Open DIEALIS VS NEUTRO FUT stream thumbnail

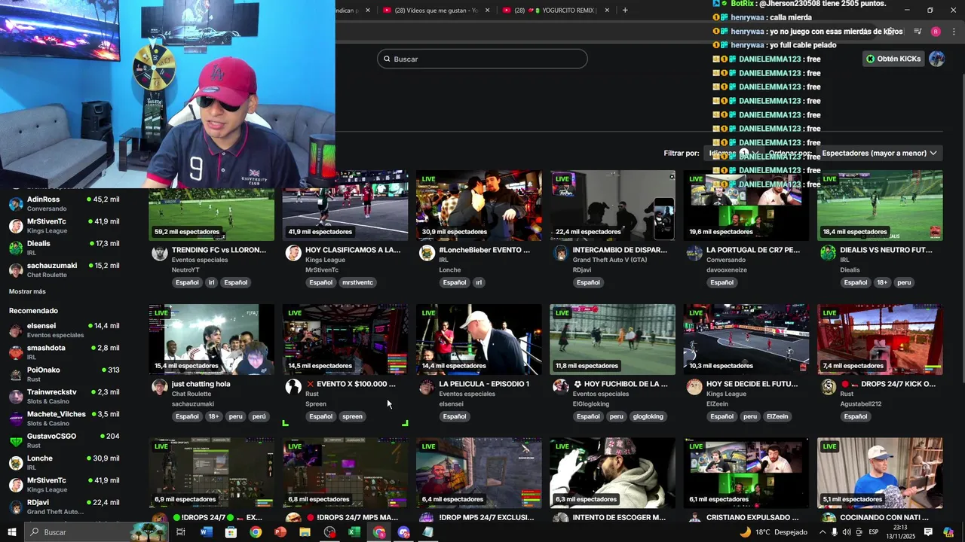(880, 206)
